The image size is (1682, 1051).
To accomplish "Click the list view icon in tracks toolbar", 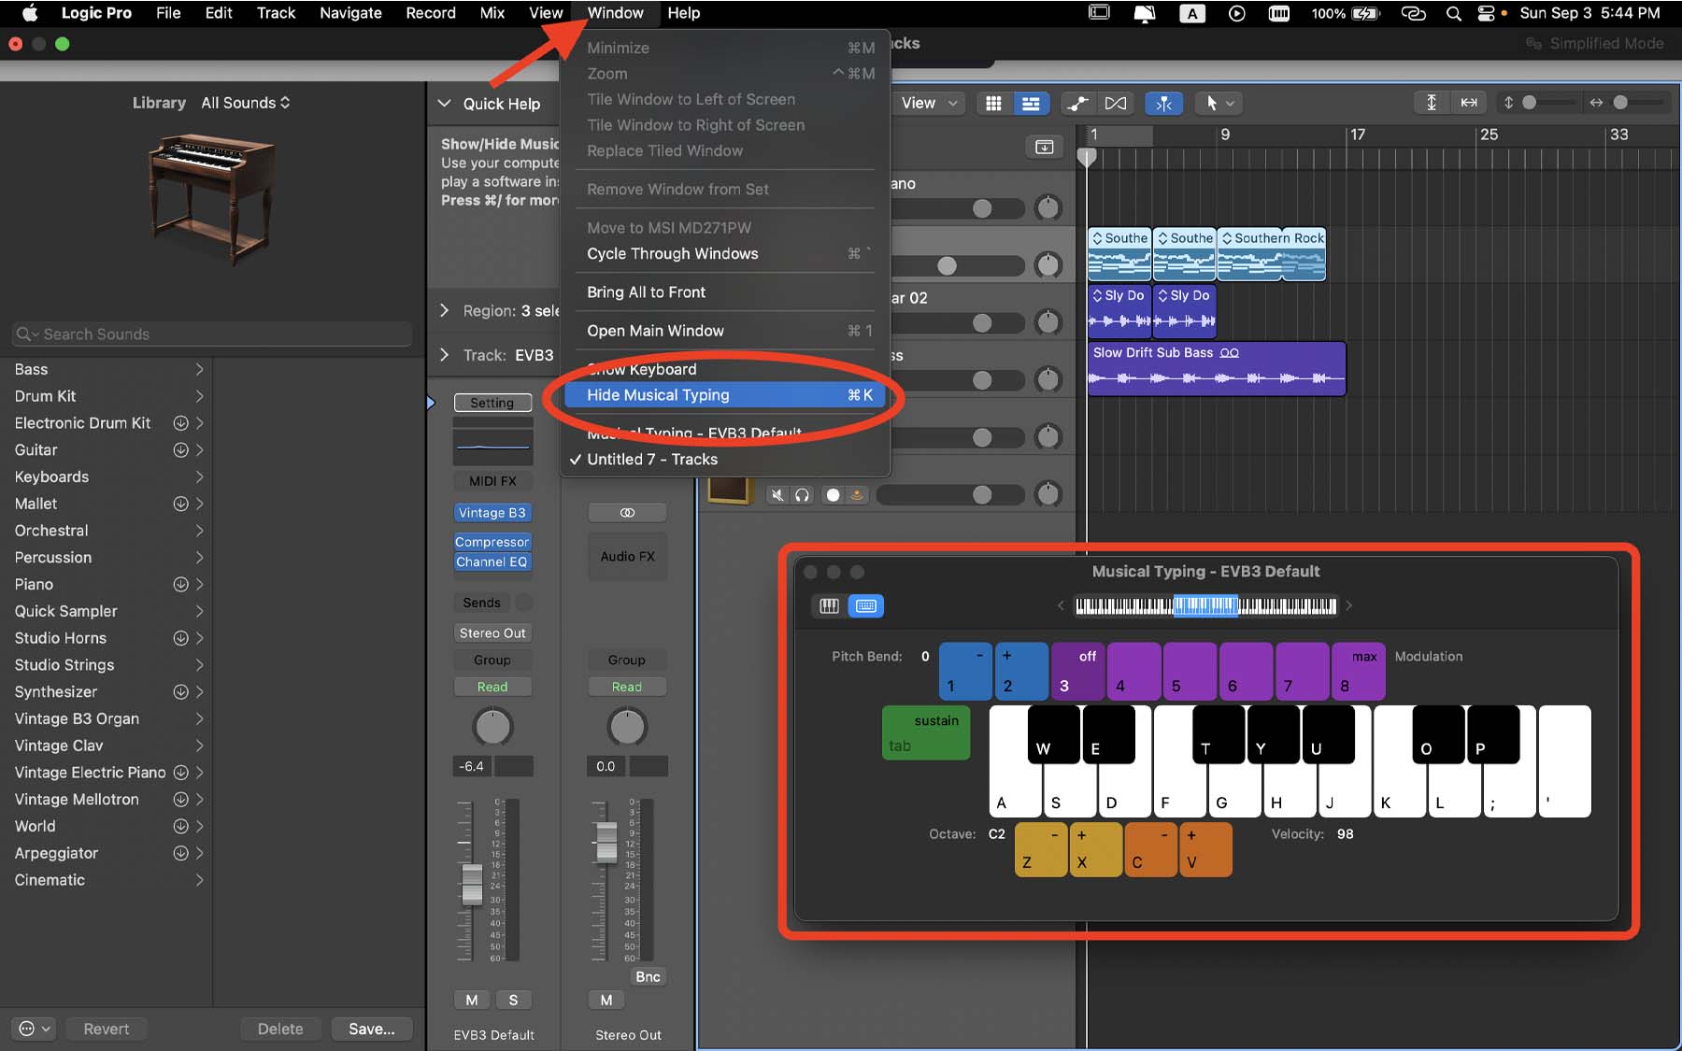I will point(1031,103).
